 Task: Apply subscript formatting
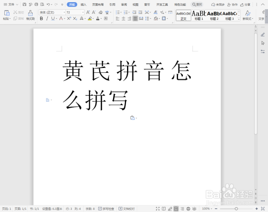75,18
